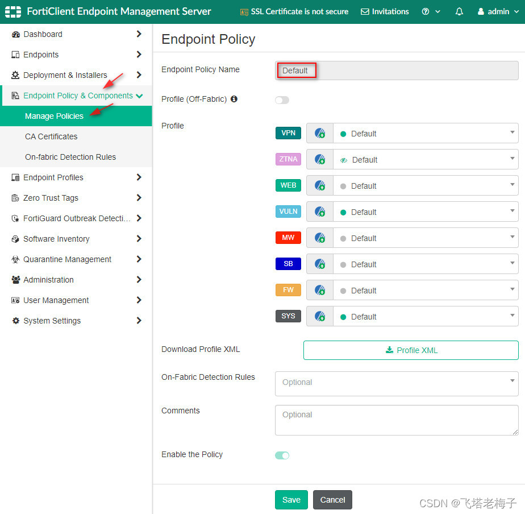
Task: Expand the Dashboard menu chevron
Action: (x=139, y=34)
